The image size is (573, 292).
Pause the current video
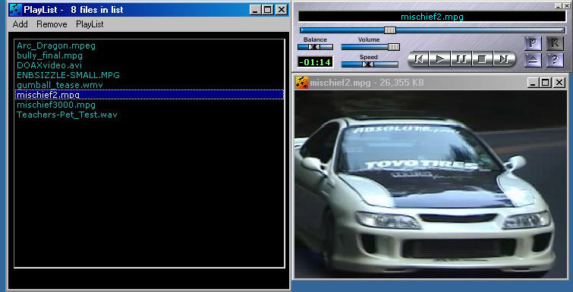461,58
